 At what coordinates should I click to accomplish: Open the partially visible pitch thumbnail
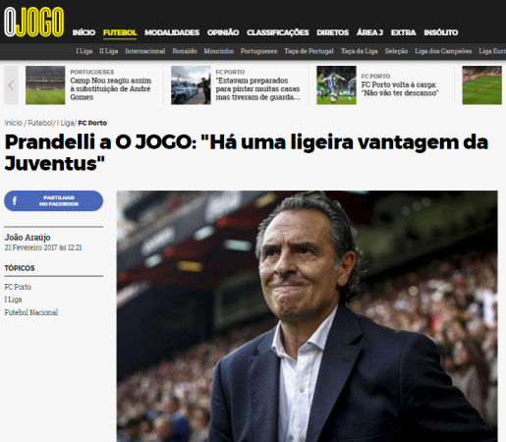point(481,85)
